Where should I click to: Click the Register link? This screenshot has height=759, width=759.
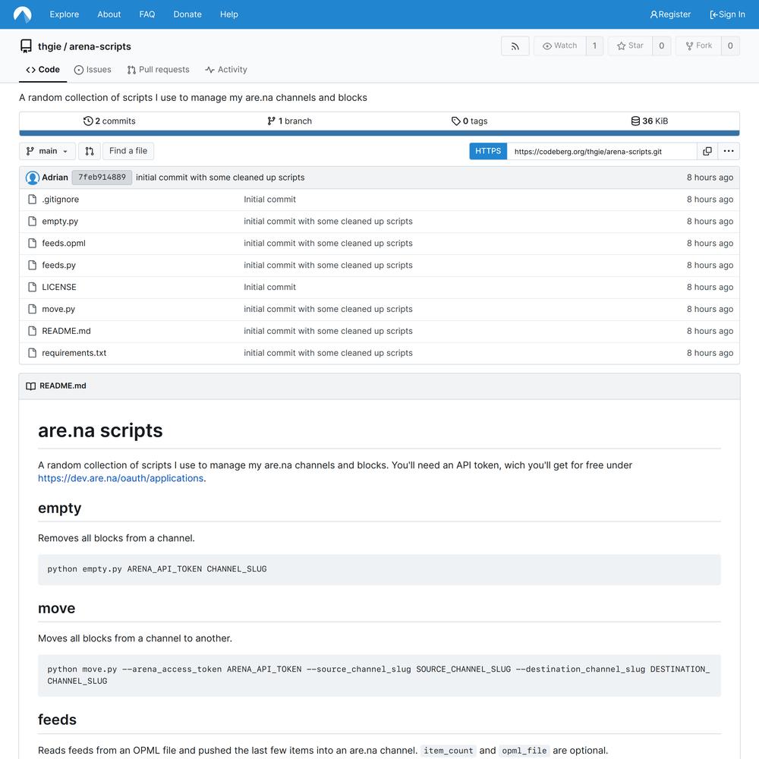pos(670,14)
